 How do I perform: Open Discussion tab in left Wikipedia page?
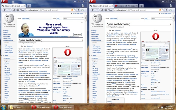pyautogui.click(x=26, y=18)
